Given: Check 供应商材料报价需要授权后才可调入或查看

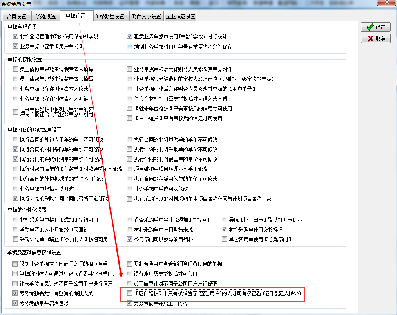Looking at the screenshot, I should 130,99.
